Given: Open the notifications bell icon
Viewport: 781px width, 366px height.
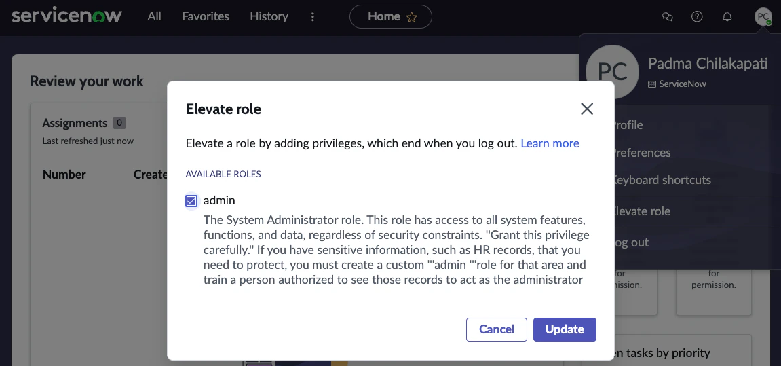Looking at the screenshot, I should pos(727,17).
